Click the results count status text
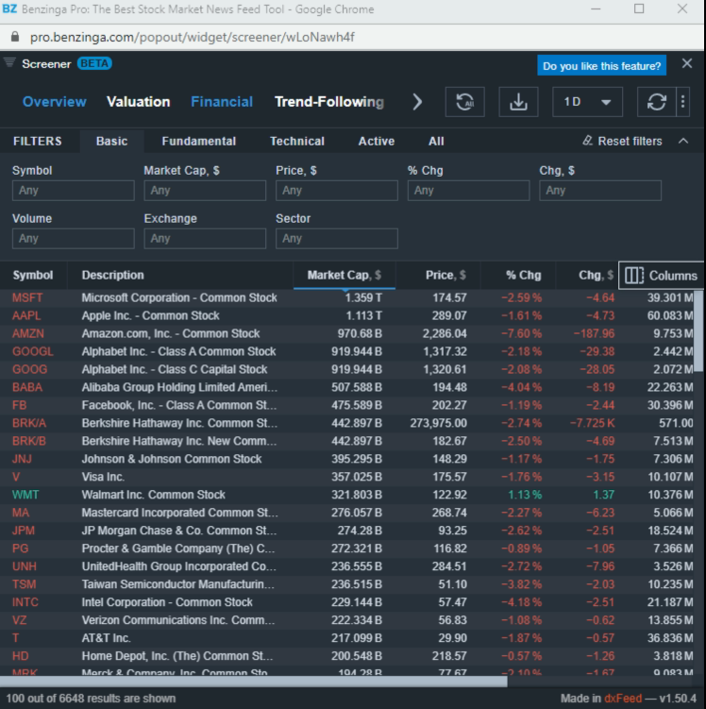 [91, 699]
